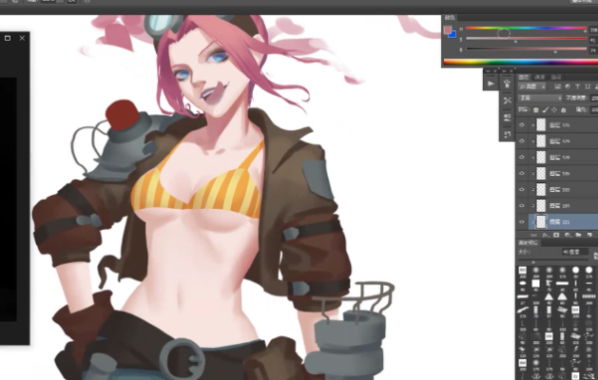Click the layer opacity value field
This screenshot has width=598, height=380.
[594, 99]
